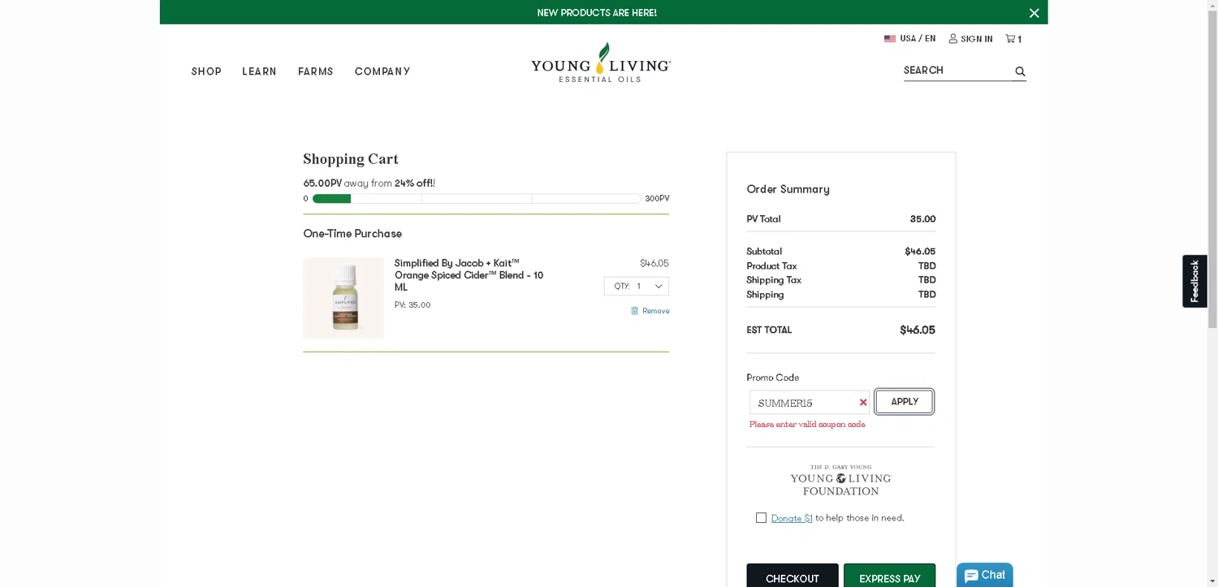Image resolution: width=1218 pixels, height=587 pixels.
Task: Select the EST TOTAL label
Action: (769, 330)
